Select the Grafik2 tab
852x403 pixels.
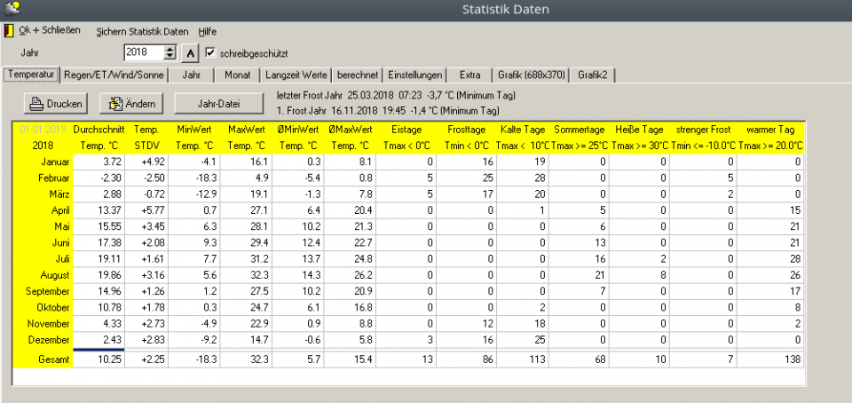[x=592, y=75]
